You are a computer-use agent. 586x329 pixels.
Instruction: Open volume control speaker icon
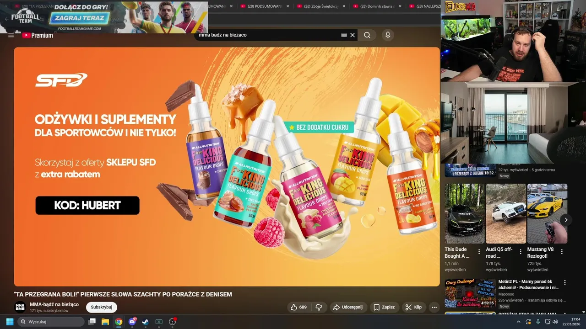pos(555,322)
